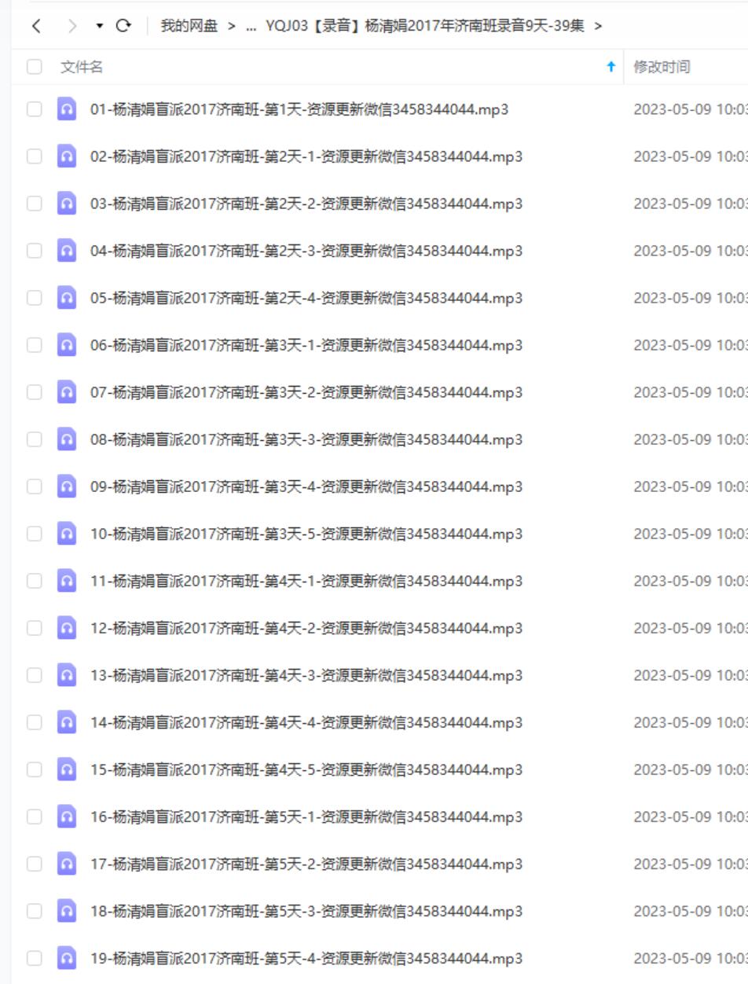Select checkbox for file 12
This screenshot has width=748, height=984.
click(x=35, y=628)
